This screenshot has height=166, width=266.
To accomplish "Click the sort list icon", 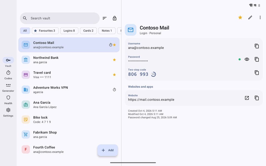I will [104, 18].
